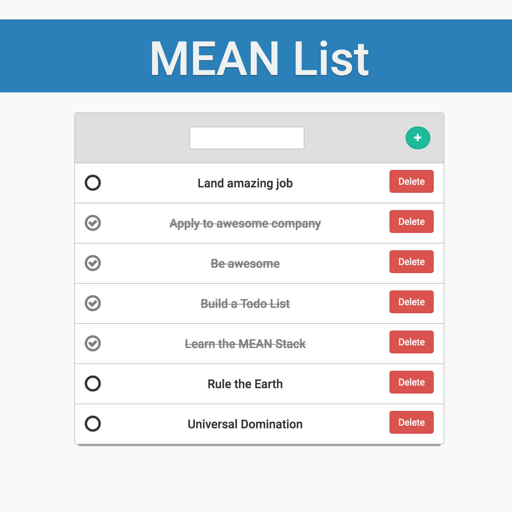Viewport: 512px width, 512px height.
Task: Click the struck-through 'Be awesome' text
Action: [x=245, y=264]
